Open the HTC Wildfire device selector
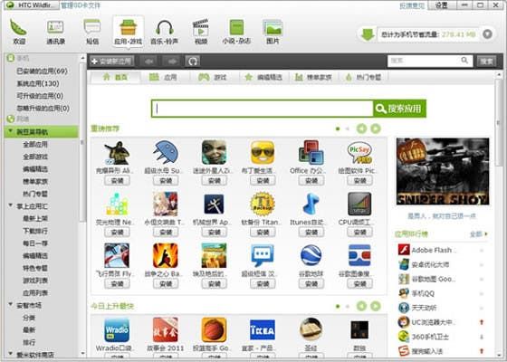 [x=32, y=5]
